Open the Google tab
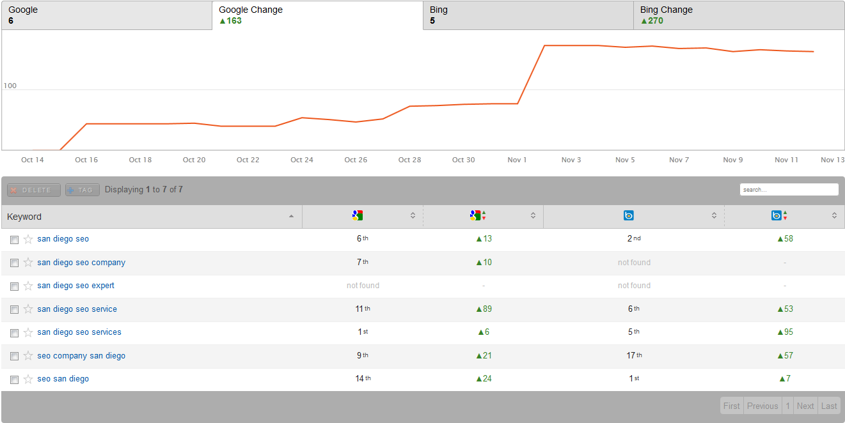 point(106,15)
